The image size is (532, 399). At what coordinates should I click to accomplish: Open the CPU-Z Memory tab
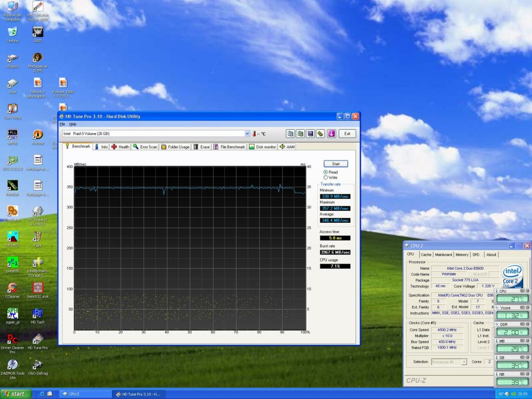pyautogui.click(x=462, y=255)
